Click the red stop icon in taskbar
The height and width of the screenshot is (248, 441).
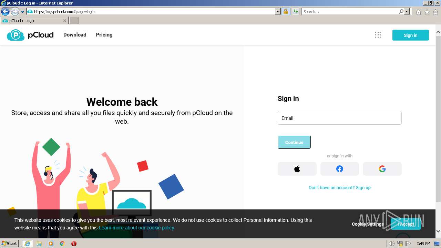[74, 244]
